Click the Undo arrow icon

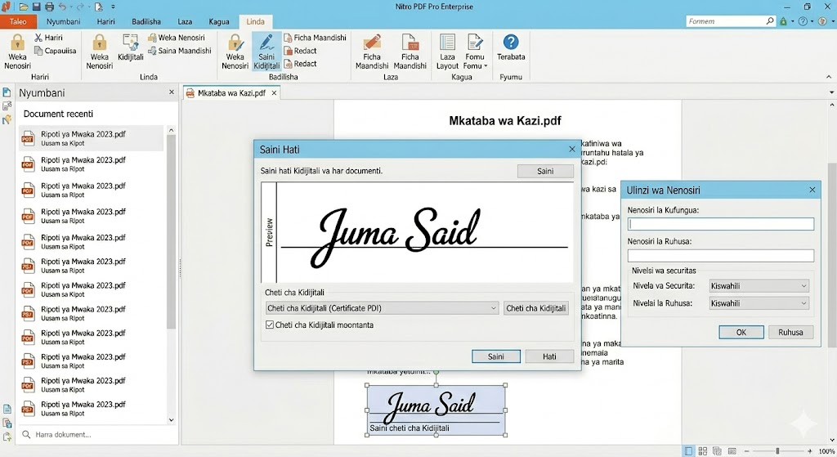[62, 7]
